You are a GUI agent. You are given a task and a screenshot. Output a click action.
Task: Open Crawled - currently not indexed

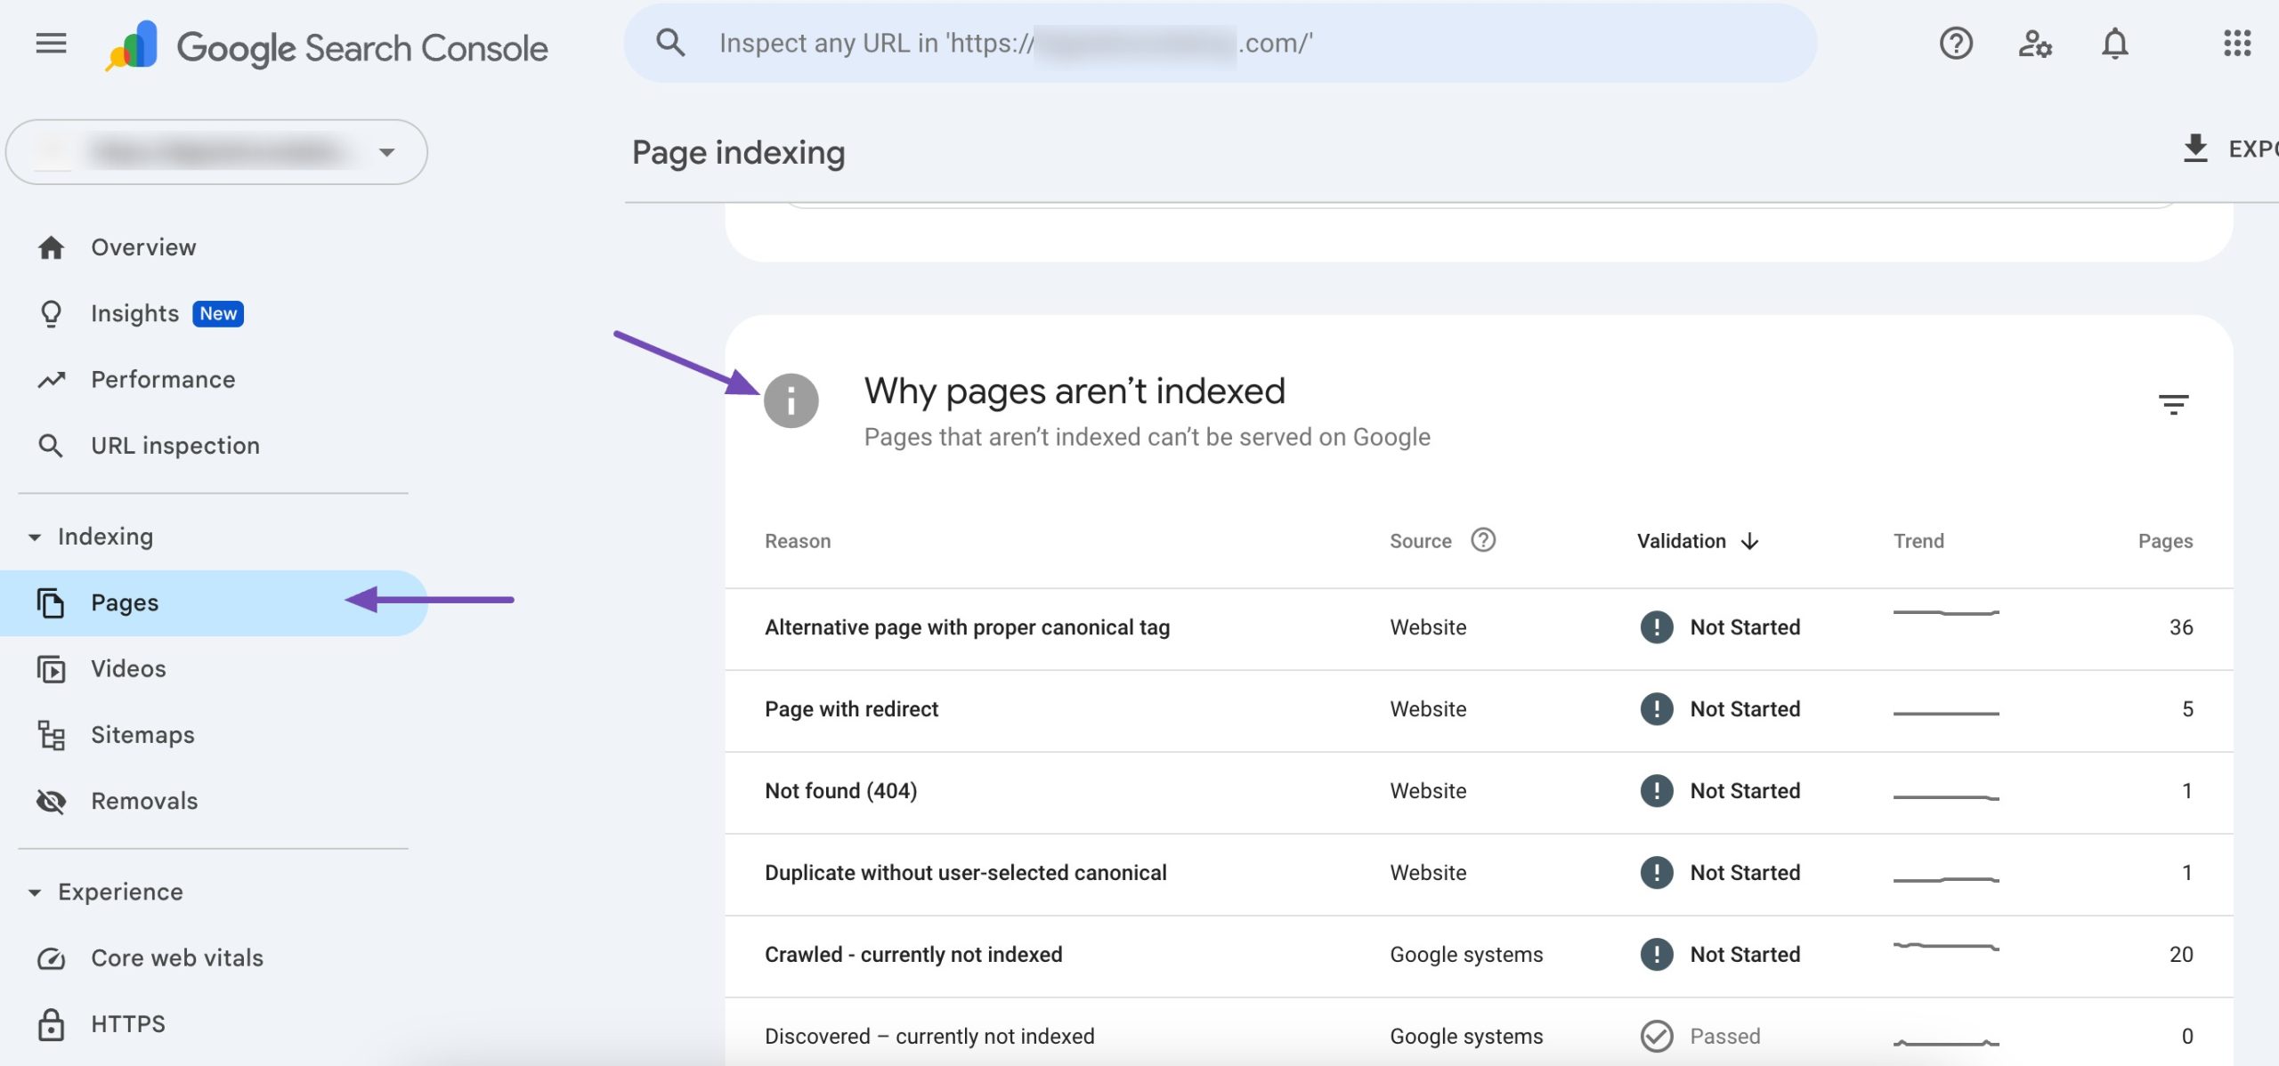pyautogui.click(x=913, y=955)
